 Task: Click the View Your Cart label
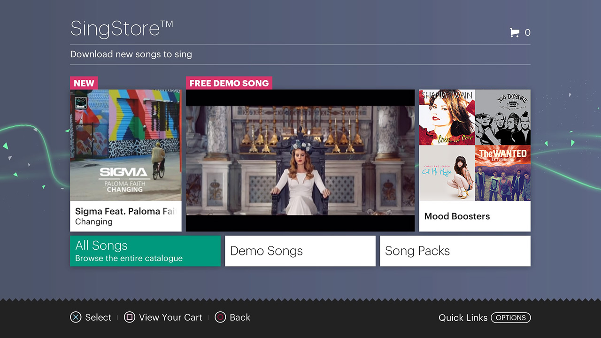[x=170, y=317]
